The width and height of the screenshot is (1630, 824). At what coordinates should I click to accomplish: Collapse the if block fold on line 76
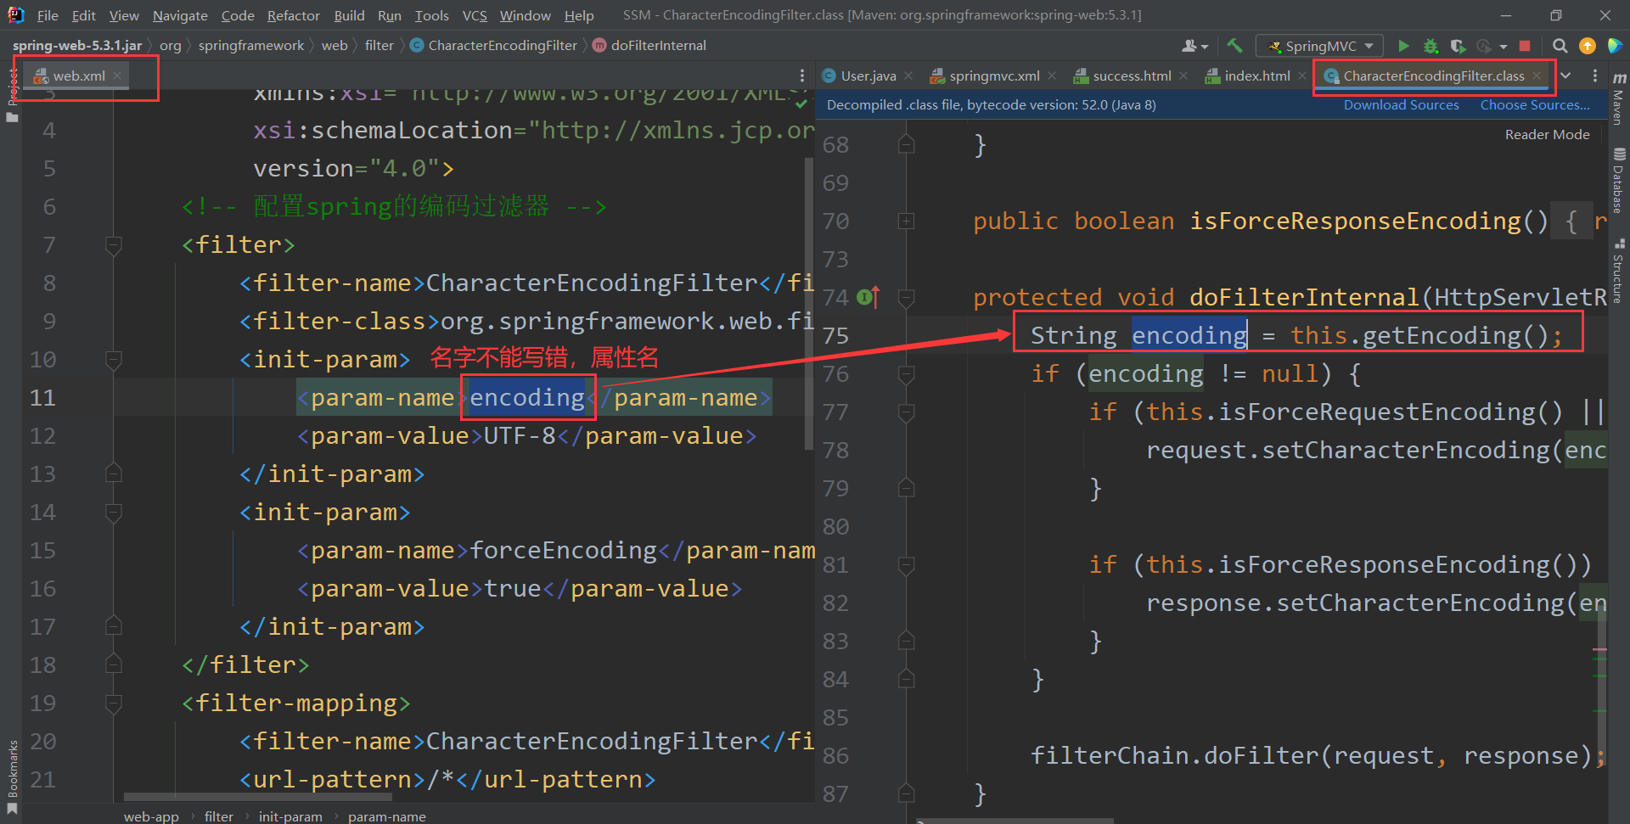click(906, 374)
